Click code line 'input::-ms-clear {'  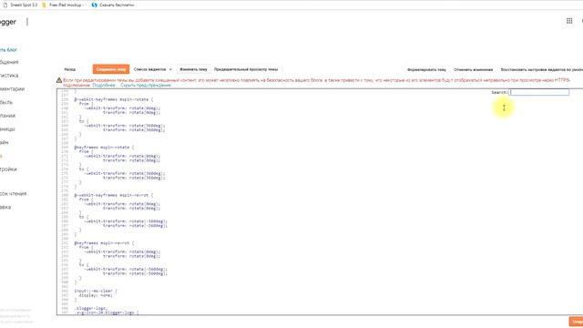point(96,291)
